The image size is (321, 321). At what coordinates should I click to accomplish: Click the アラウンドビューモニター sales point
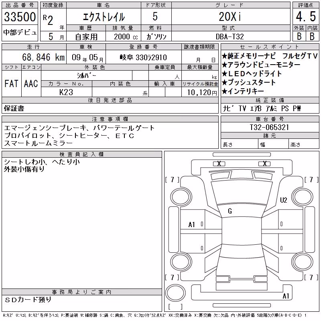pyautogui.click(x=261, y=65)
